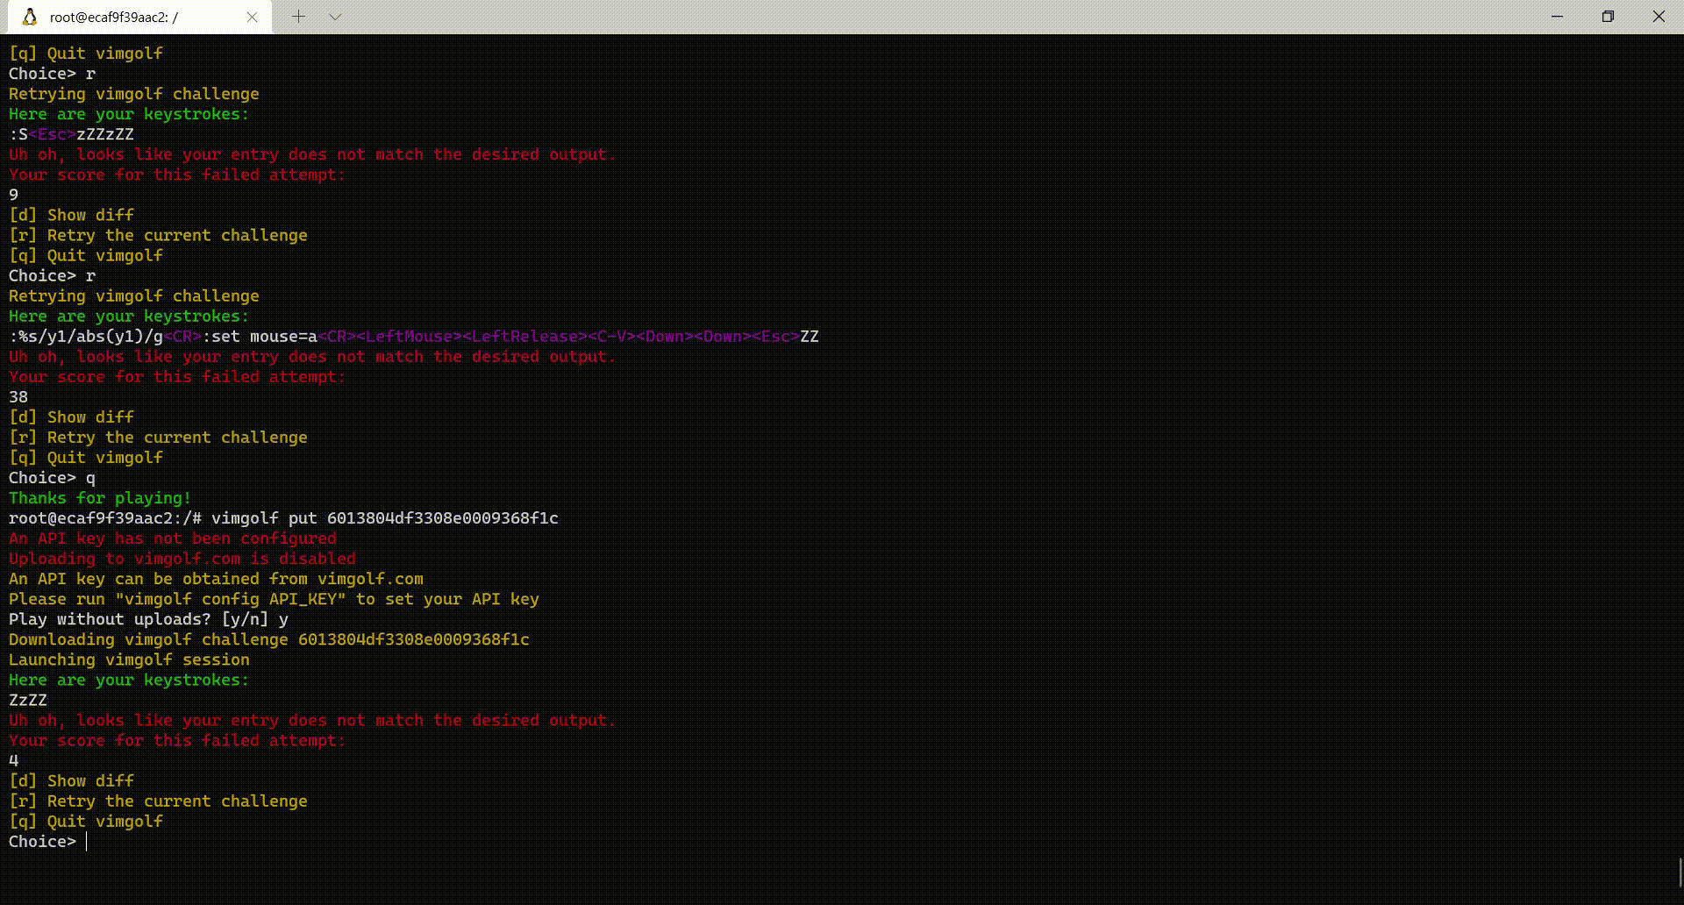Open a new tab with the plus button

(x=298, y=17)
